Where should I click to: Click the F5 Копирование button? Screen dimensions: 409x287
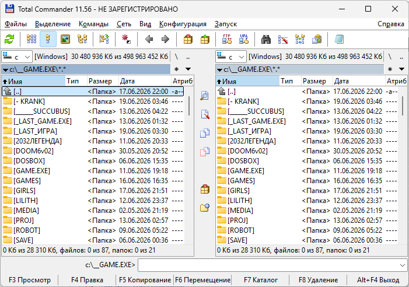click(x=145, y=280)
